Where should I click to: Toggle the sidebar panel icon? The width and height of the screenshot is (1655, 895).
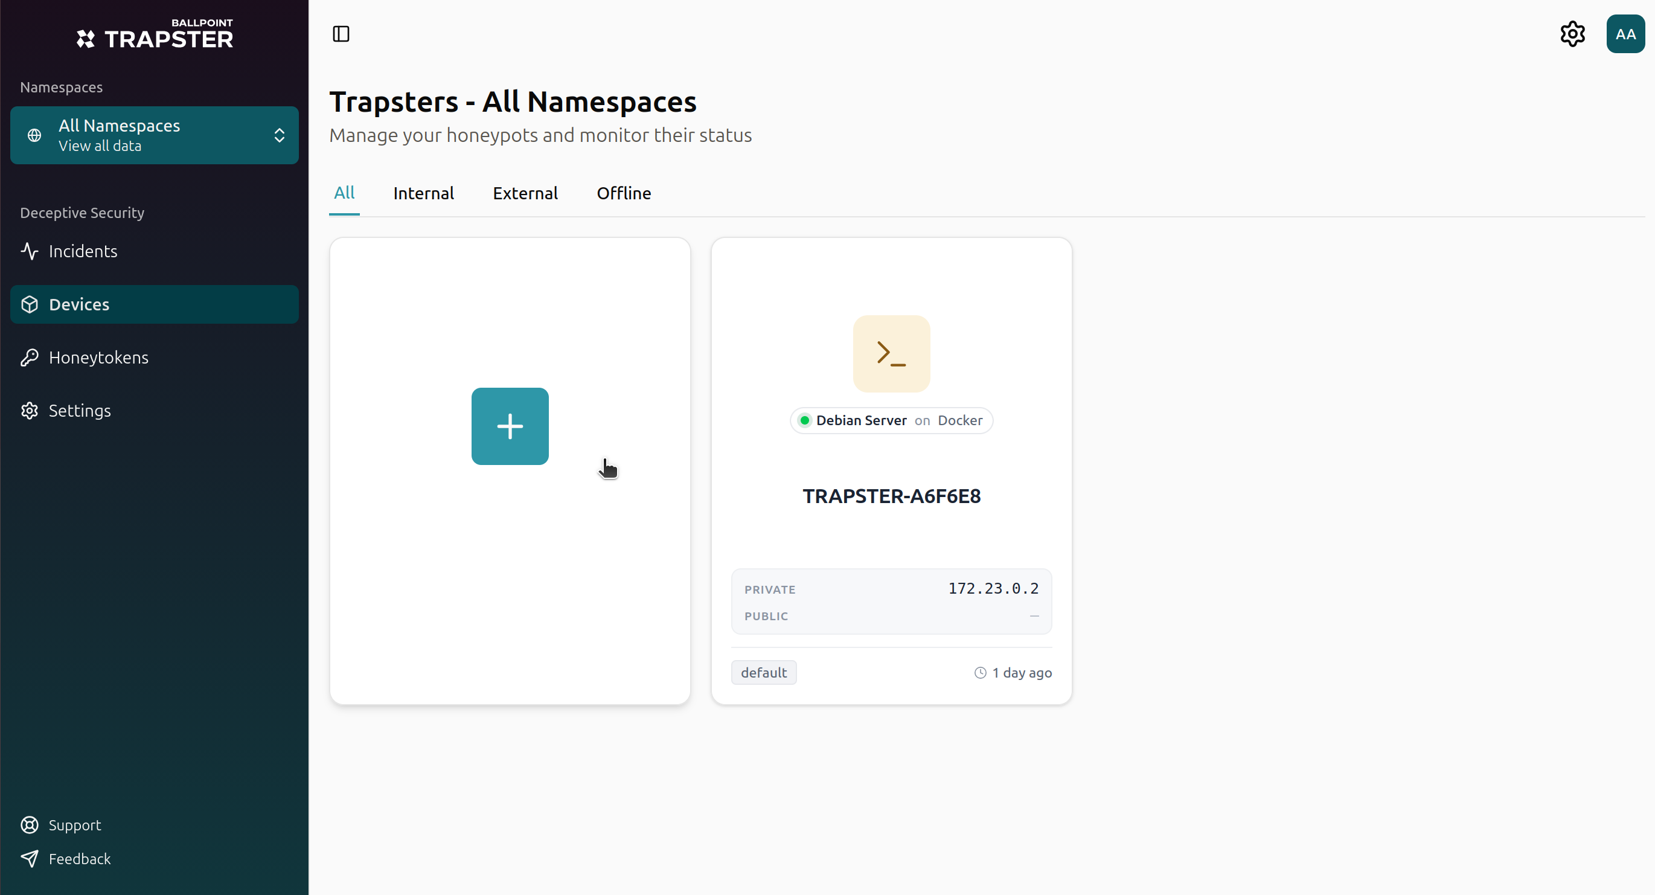click(341, 34)
